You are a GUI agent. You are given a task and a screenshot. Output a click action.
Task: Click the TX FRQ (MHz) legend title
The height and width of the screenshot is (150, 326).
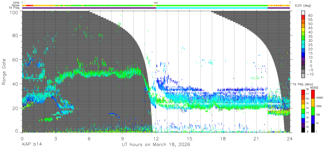pos(303,84)
